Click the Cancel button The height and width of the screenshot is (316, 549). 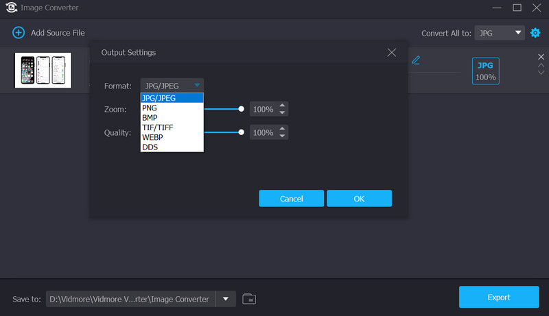[x=291, y=199]
